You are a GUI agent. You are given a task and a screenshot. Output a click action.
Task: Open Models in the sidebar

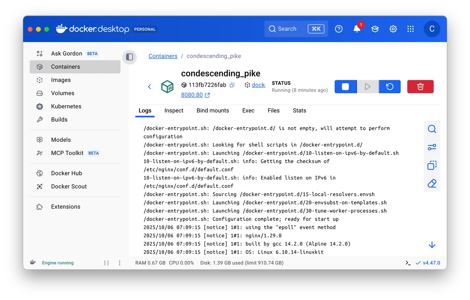tap(75, 140)
